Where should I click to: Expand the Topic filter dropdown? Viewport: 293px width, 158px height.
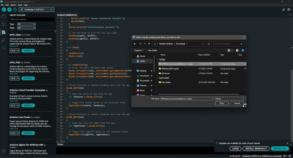click(26, 28)
